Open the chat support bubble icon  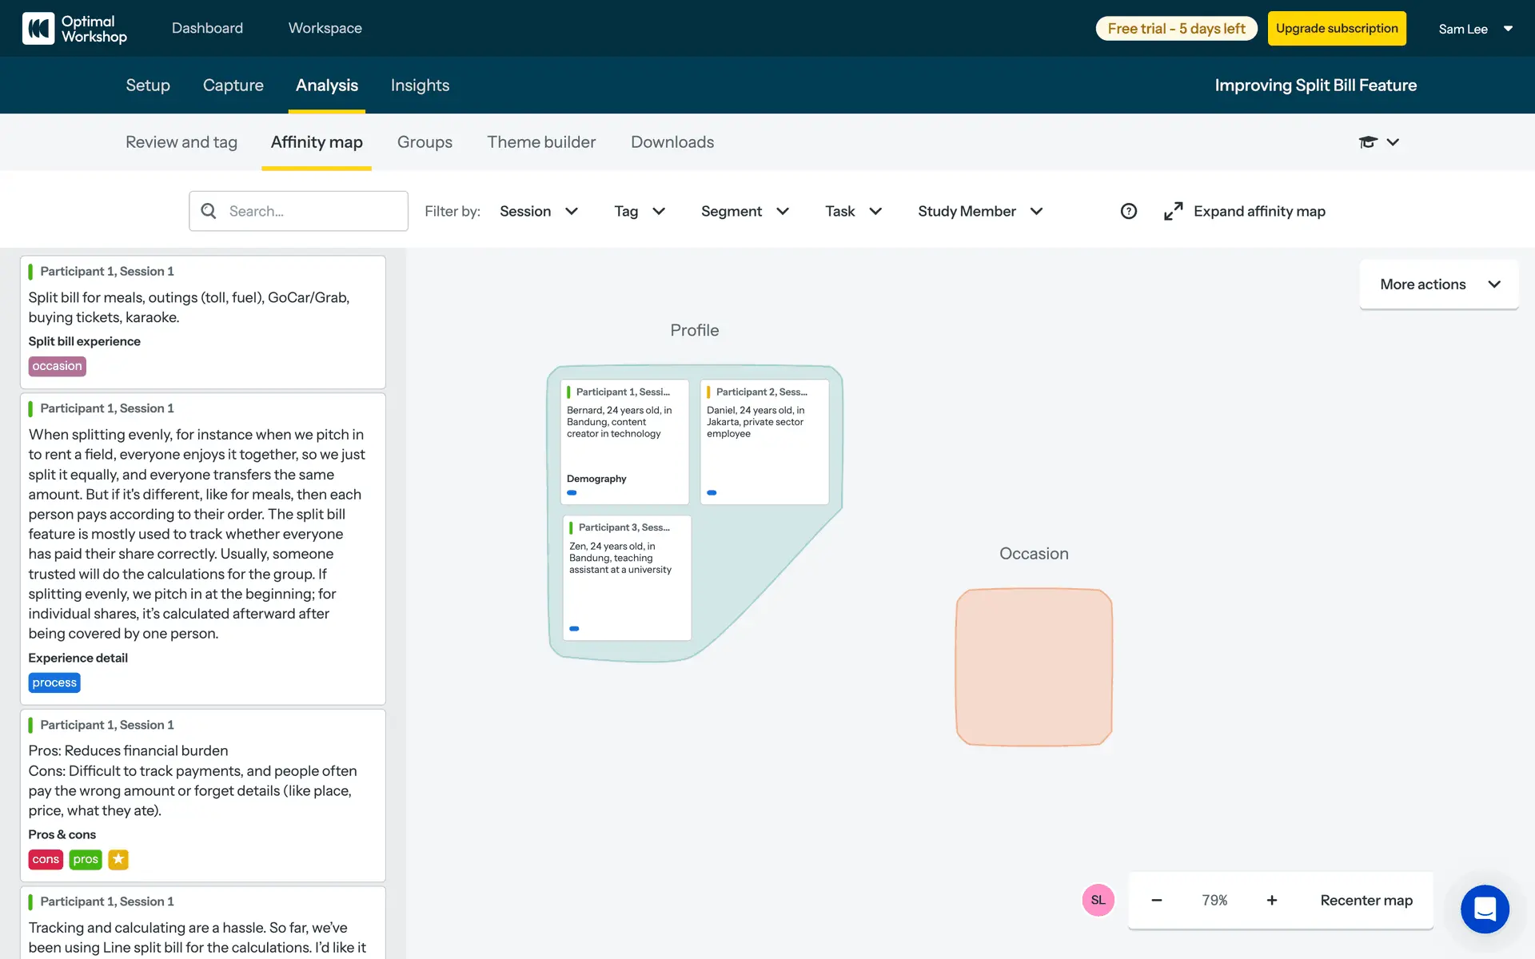(1485, 909)
